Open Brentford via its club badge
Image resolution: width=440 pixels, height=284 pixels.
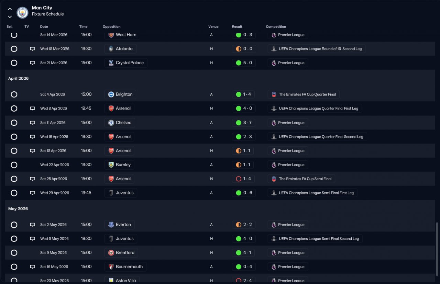(x=111, y=253)
